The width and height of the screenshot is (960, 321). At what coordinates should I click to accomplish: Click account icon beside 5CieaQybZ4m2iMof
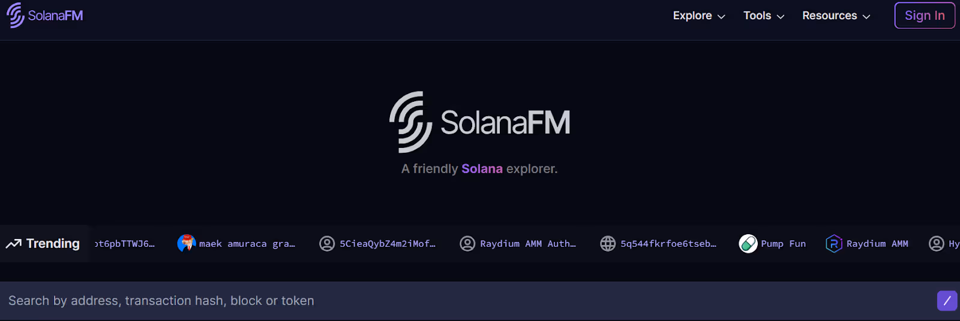[327, 244]
